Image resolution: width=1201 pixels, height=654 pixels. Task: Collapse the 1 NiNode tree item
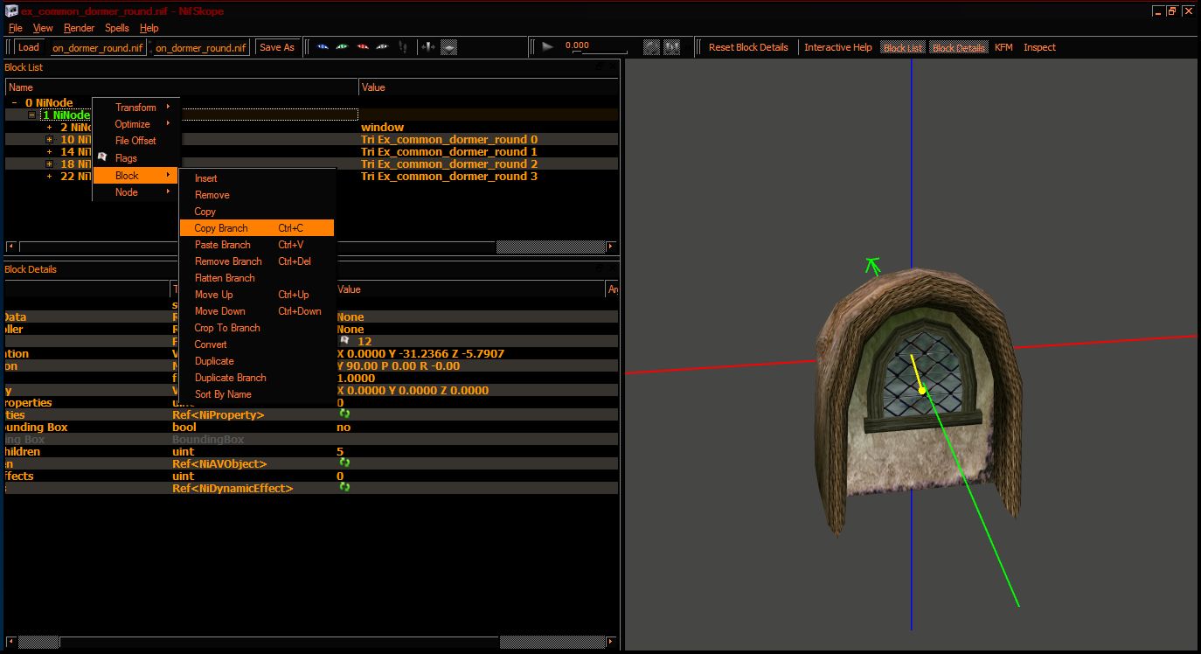31,115
